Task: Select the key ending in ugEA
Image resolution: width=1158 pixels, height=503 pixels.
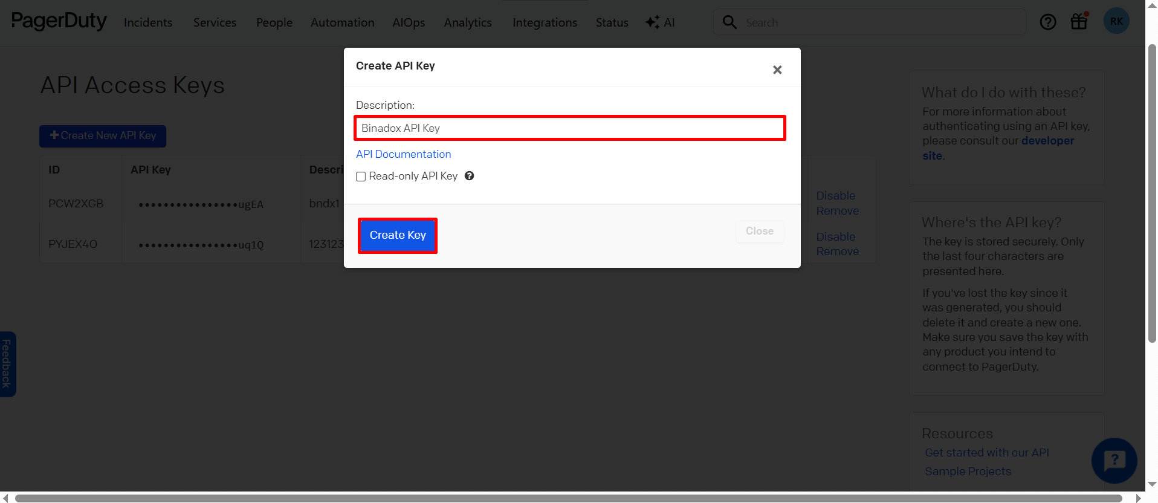Action: [x=201, y=204]
